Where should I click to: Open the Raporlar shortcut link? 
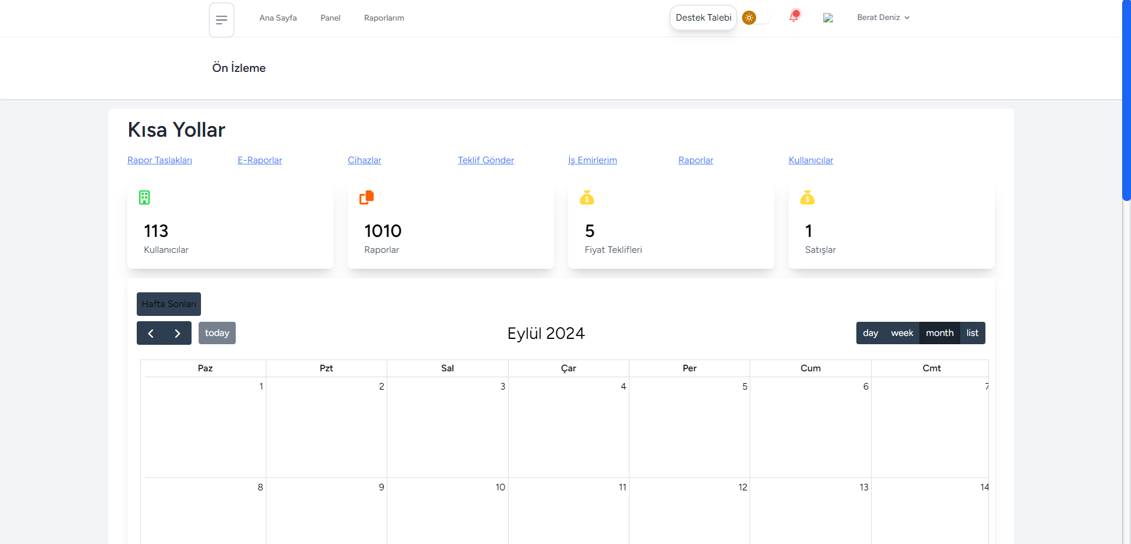tap(695, 160)
